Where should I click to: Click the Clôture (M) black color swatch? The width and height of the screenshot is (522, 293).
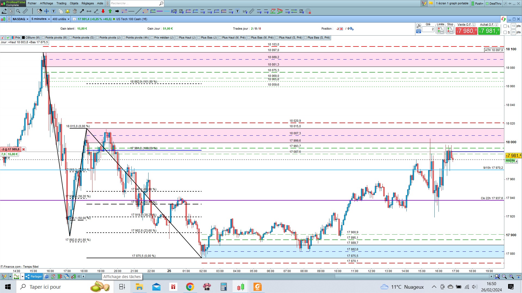point(24,38)
